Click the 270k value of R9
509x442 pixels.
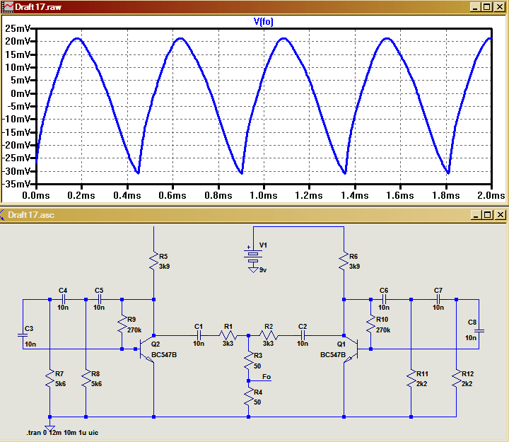pos(134,330)
